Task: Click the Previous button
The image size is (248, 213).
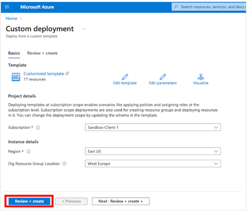Action: click(x=71, y=201)
